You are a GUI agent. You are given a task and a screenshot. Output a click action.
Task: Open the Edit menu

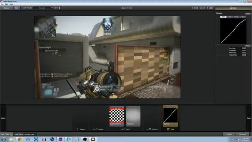coord(6,4)
